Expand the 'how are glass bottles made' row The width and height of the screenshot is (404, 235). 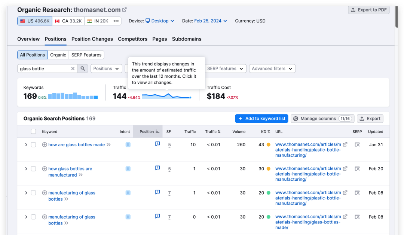(x=26, y=145)
